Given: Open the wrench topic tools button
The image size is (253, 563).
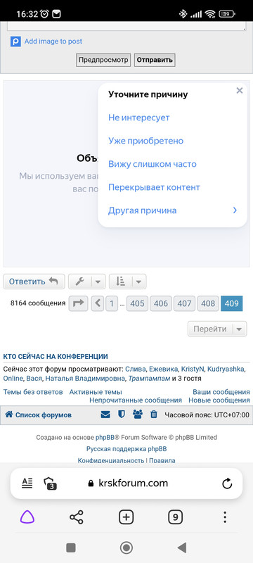Looking at the screenshot, I should click(79, 282).
